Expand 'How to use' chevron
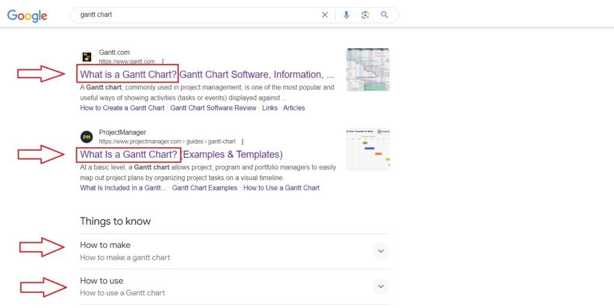The height and width of the screenshot is (308, 614). [381, 286]
